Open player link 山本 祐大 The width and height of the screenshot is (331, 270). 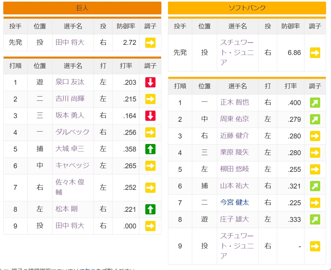point(235,186)
